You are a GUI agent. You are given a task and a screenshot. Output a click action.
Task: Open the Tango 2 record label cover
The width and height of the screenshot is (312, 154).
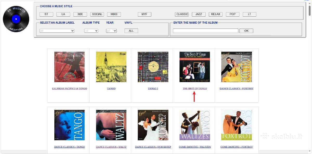pyautogui.click(x=153, y=67)
